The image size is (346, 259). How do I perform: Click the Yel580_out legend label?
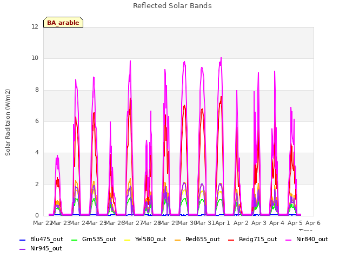pos(150,239)
